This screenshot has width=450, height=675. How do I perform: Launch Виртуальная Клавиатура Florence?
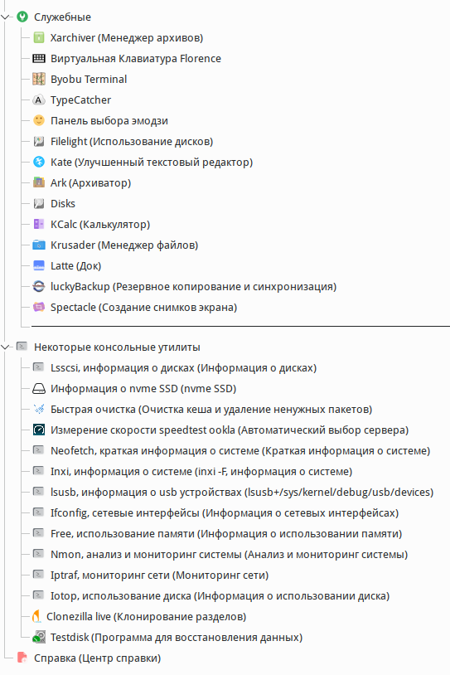[136, 59]
